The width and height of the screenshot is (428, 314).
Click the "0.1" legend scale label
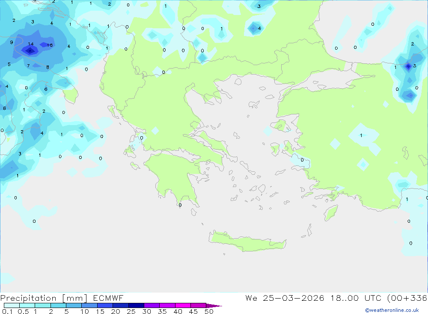[7, 311]
